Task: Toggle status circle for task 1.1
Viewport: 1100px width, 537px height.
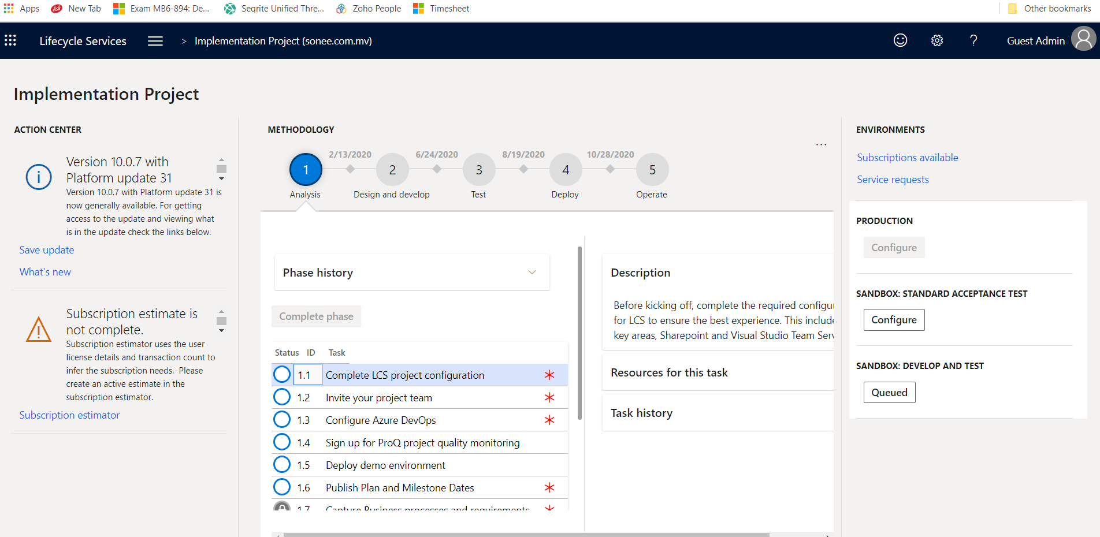Action: 282,375
